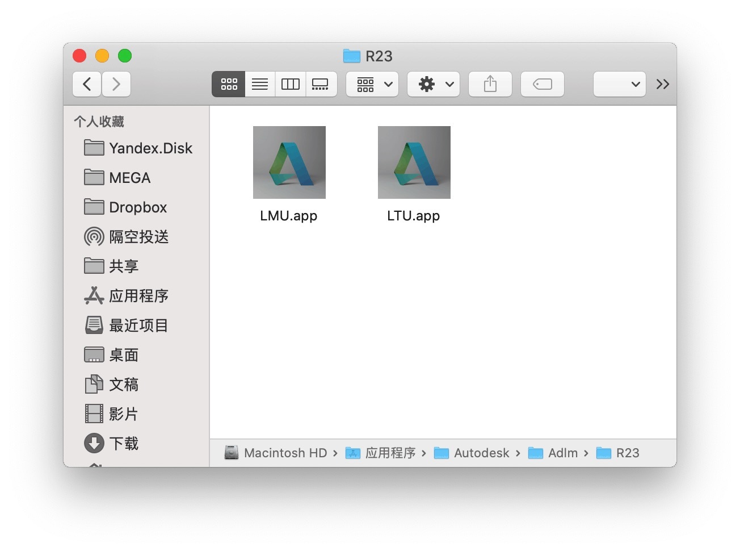
Task: Switch to gallery view mode
Action: (x=321, y=84)
